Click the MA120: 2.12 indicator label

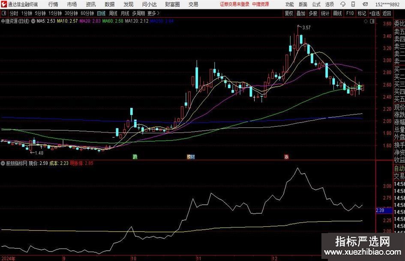(137, 21)
